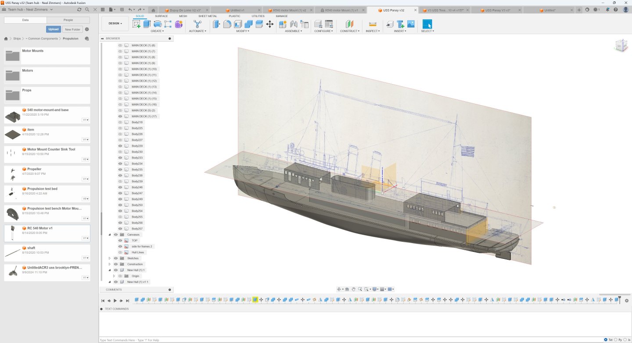The image size is (632, 343).
Task: Expand the Sketches folder
Action: (x=110, y=258)
